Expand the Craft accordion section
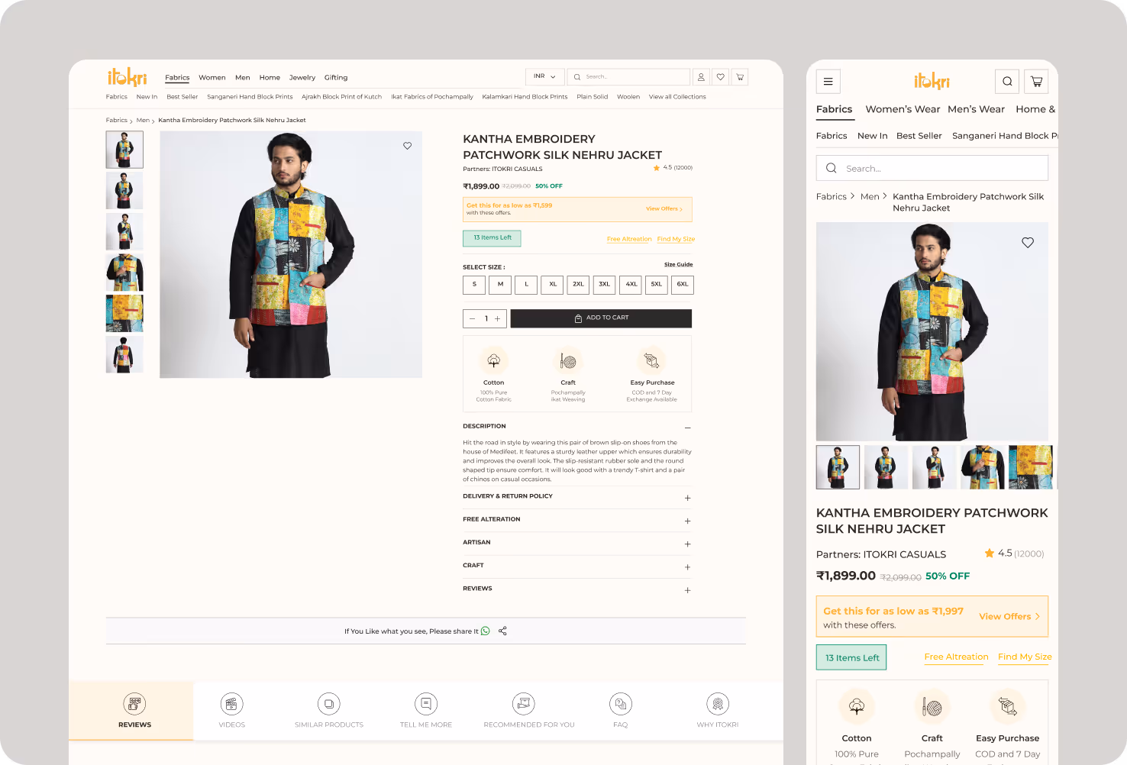 pos(688,567)
